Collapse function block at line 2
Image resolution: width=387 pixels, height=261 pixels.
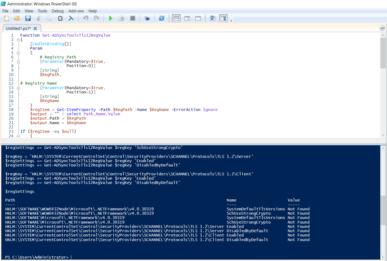coord(18,40)
